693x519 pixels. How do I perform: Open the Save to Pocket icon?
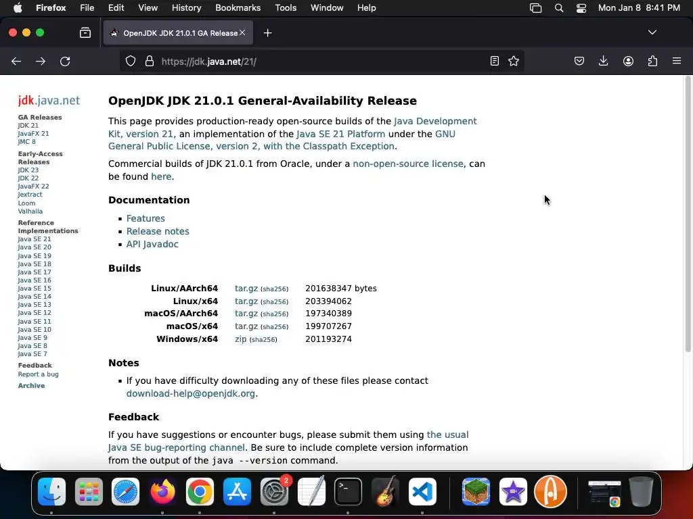(x=579, y=61)
